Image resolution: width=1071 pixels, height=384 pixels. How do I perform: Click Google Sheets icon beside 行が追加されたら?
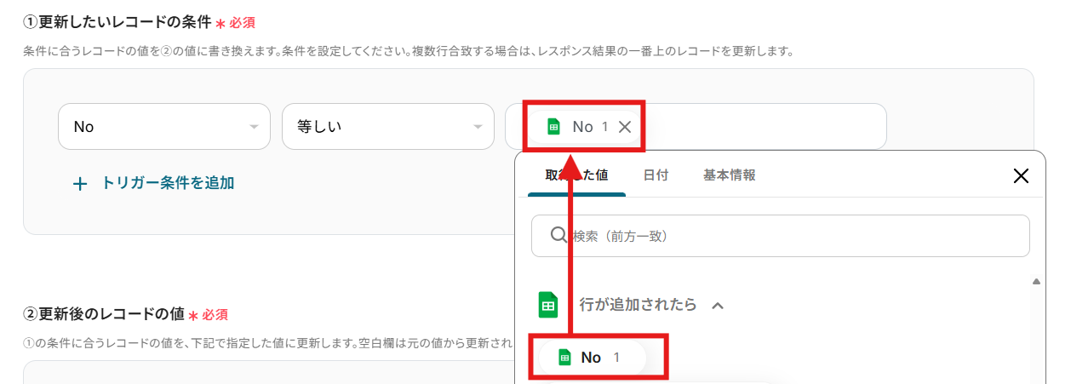coord(548,304)
